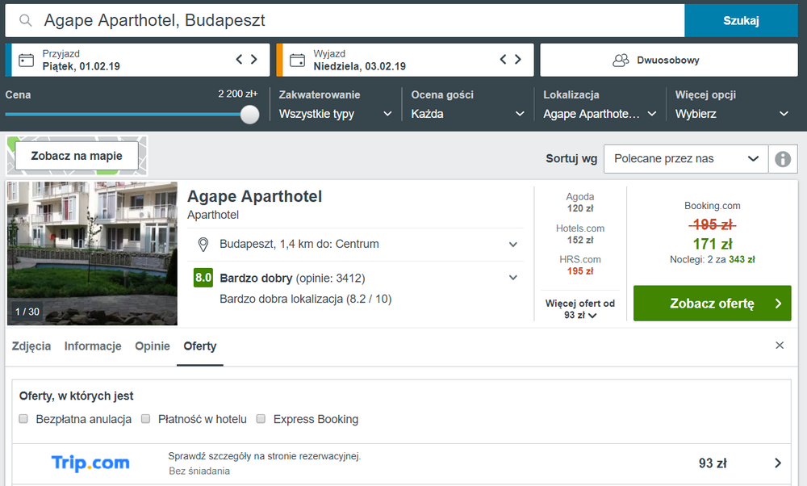
Task: Click Zobacz ofertę green button
Action: point(712,304)
